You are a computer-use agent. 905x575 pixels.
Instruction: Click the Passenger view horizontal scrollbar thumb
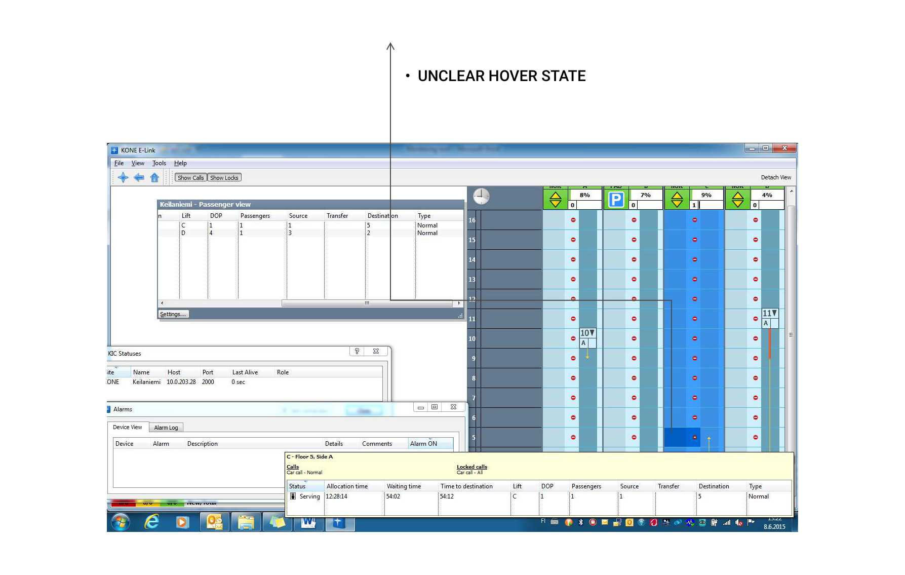pos(367,303)
